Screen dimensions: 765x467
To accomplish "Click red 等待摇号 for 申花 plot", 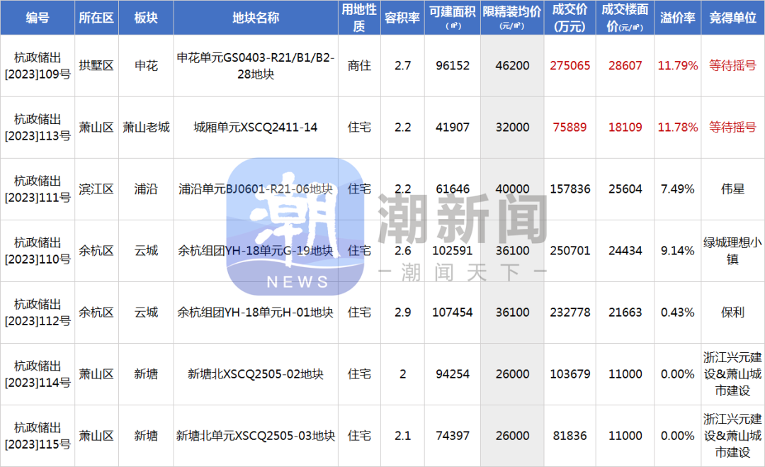I will click(733, 65).
